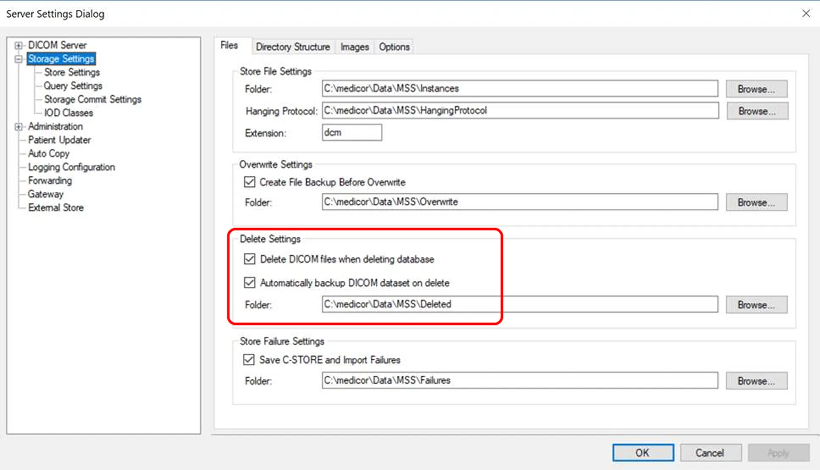
Task: Click Cancel to discard changes
Action: (x=710, y=453)
